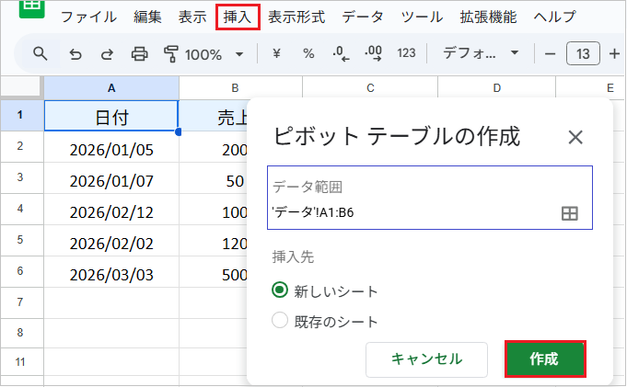The image size is (627, 387).
Task: Open the ヘルプ menu
Action: pos(554,17)
